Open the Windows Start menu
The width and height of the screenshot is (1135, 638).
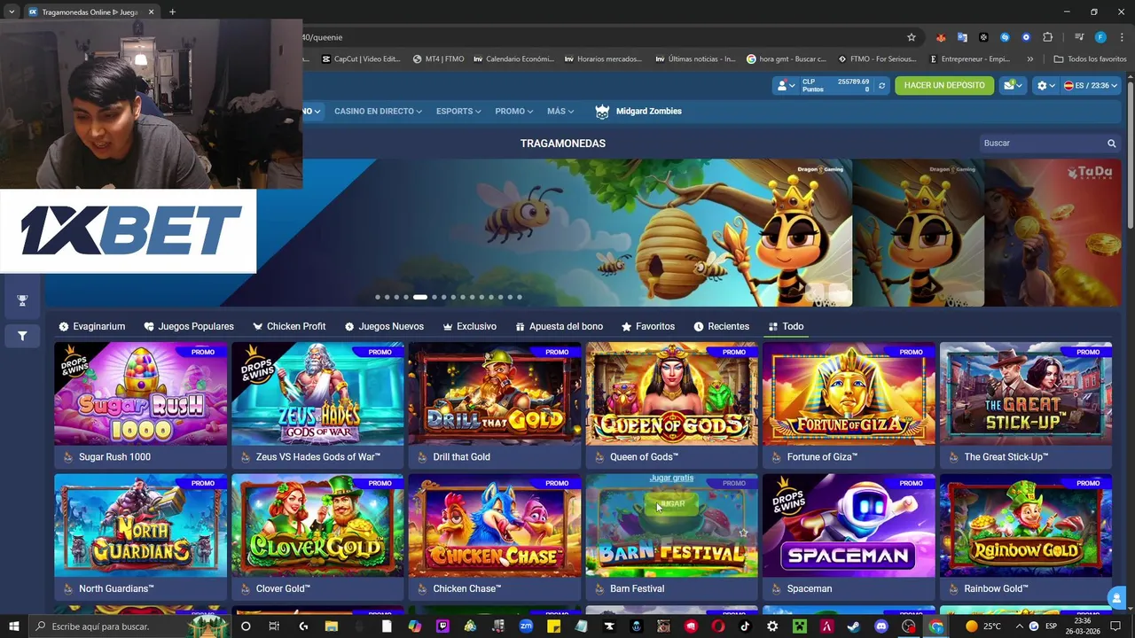(13, 626)
